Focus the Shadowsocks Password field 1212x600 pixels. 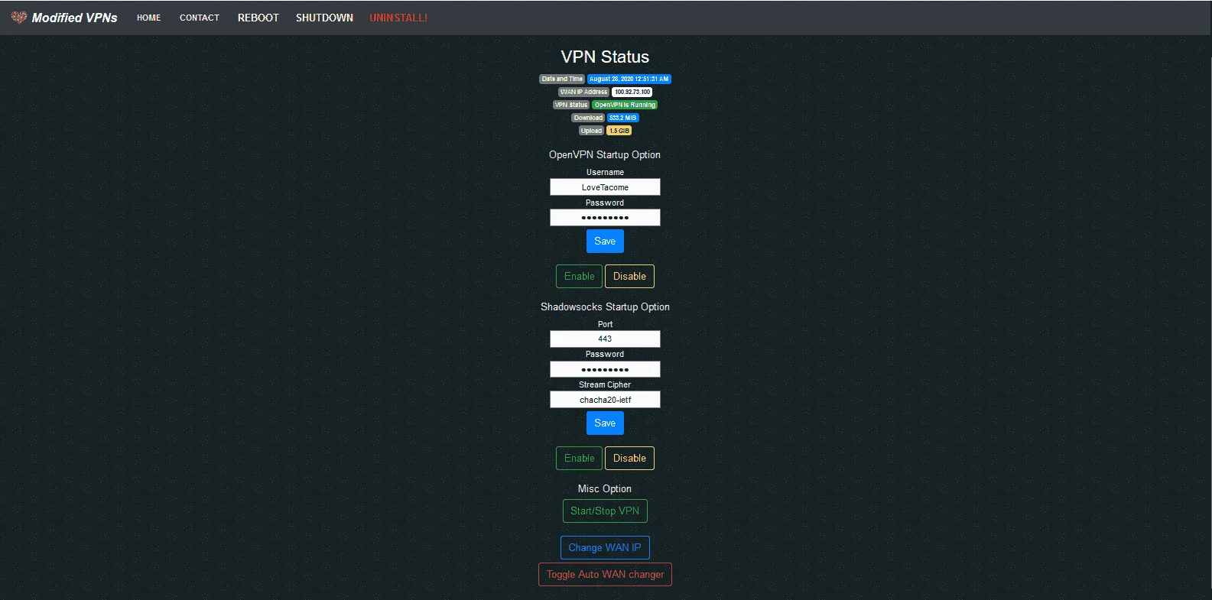click(x=605, y=369)
